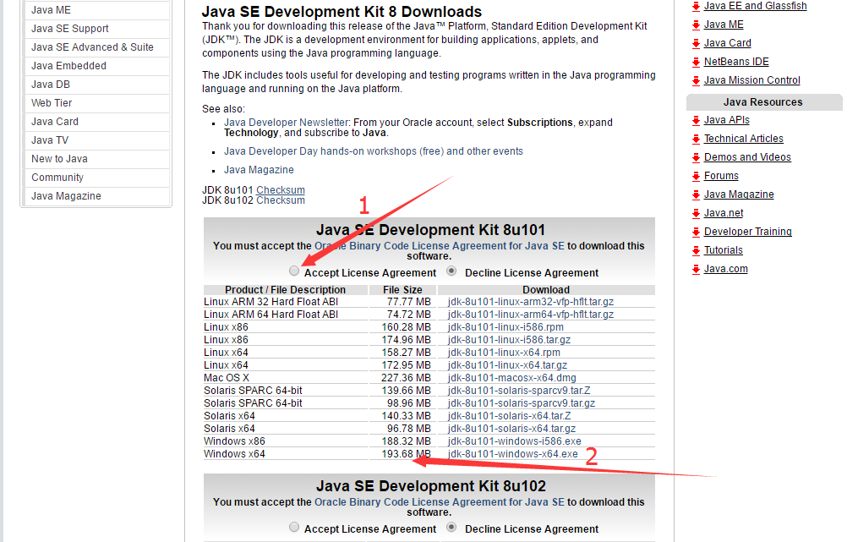
Task: Open NetBeans IDE link in sidebar
Action: (736, 62)
